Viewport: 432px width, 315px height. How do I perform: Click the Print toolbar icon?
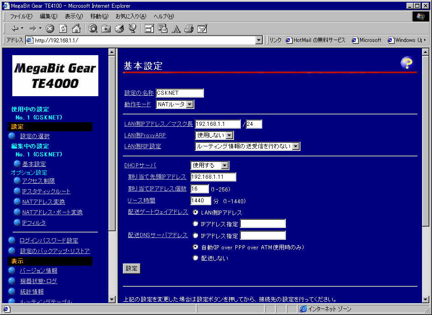tap(189, 28)
